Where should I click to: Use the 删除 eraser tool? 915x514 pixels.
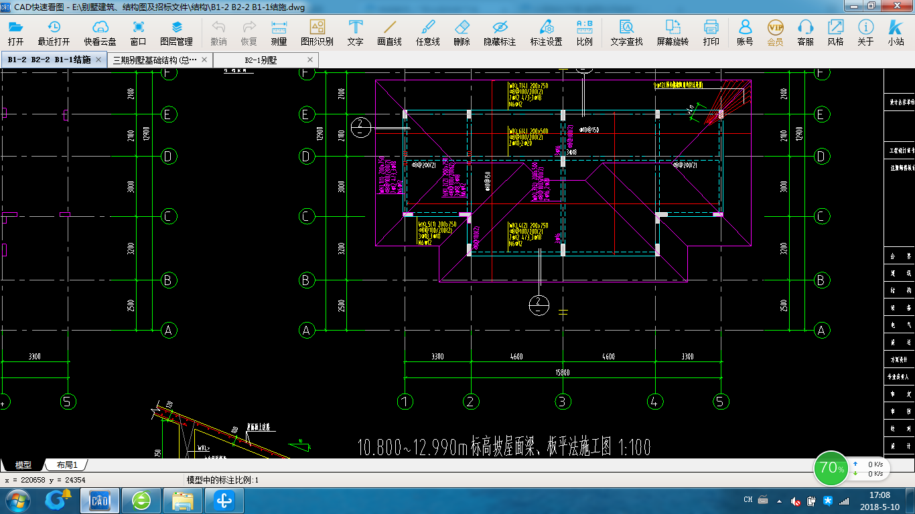click(462, 33)
